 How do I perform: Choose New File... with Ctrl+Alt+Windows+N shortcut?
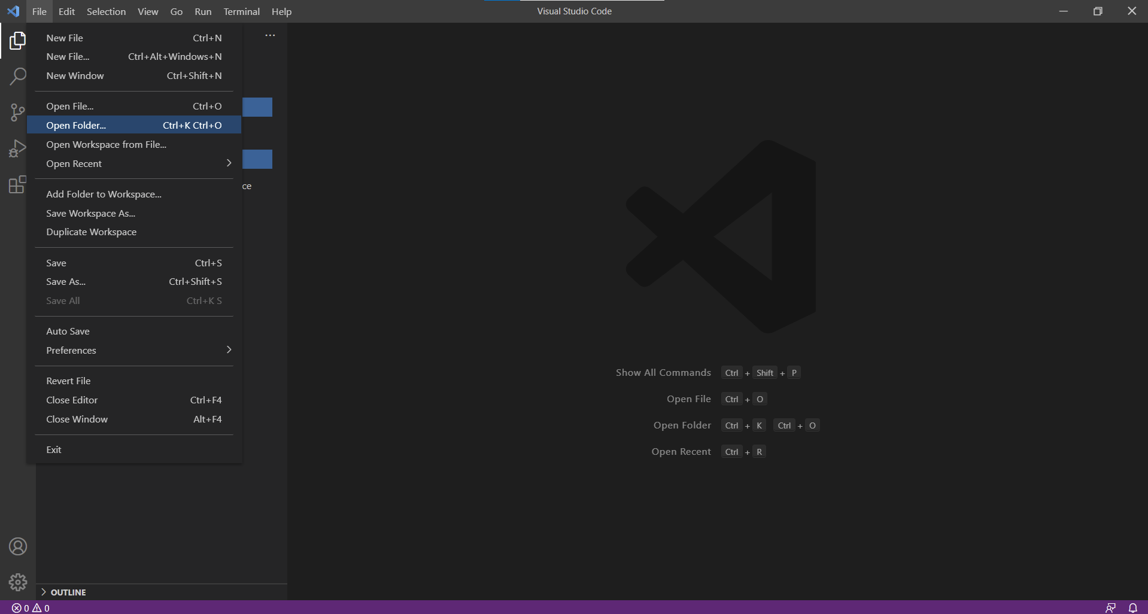tap(134, 56)
